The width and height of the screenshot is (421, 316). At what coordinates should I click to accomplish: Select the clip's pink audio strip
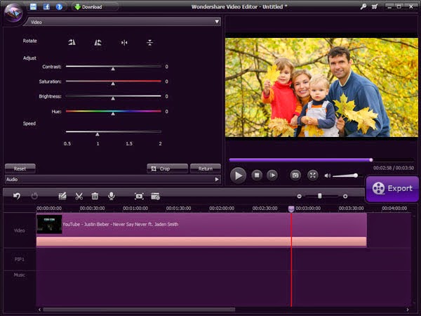pos(201,242)
